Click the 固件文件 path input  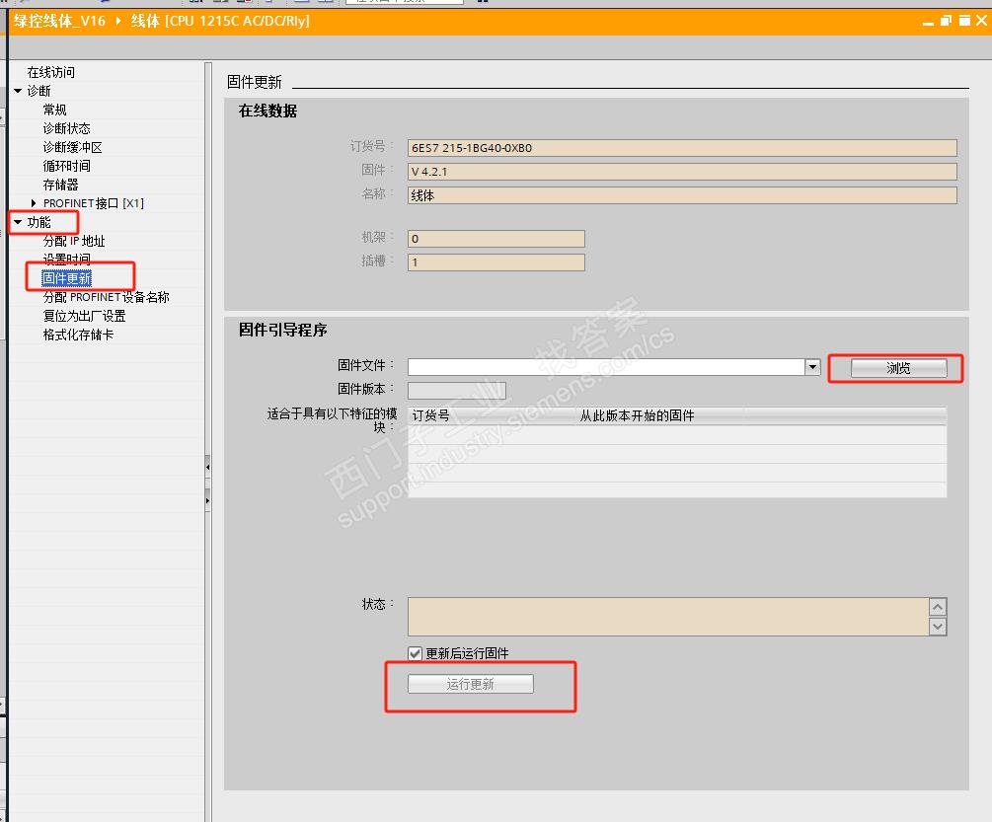click(606, 367)
